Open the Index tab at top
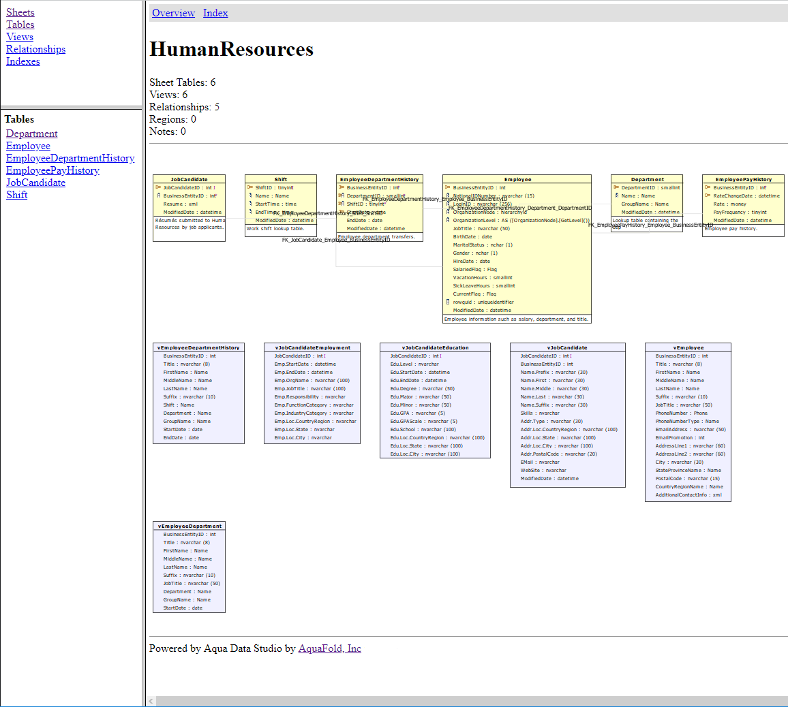Screen dimensions: 788x707 (215, 13)
